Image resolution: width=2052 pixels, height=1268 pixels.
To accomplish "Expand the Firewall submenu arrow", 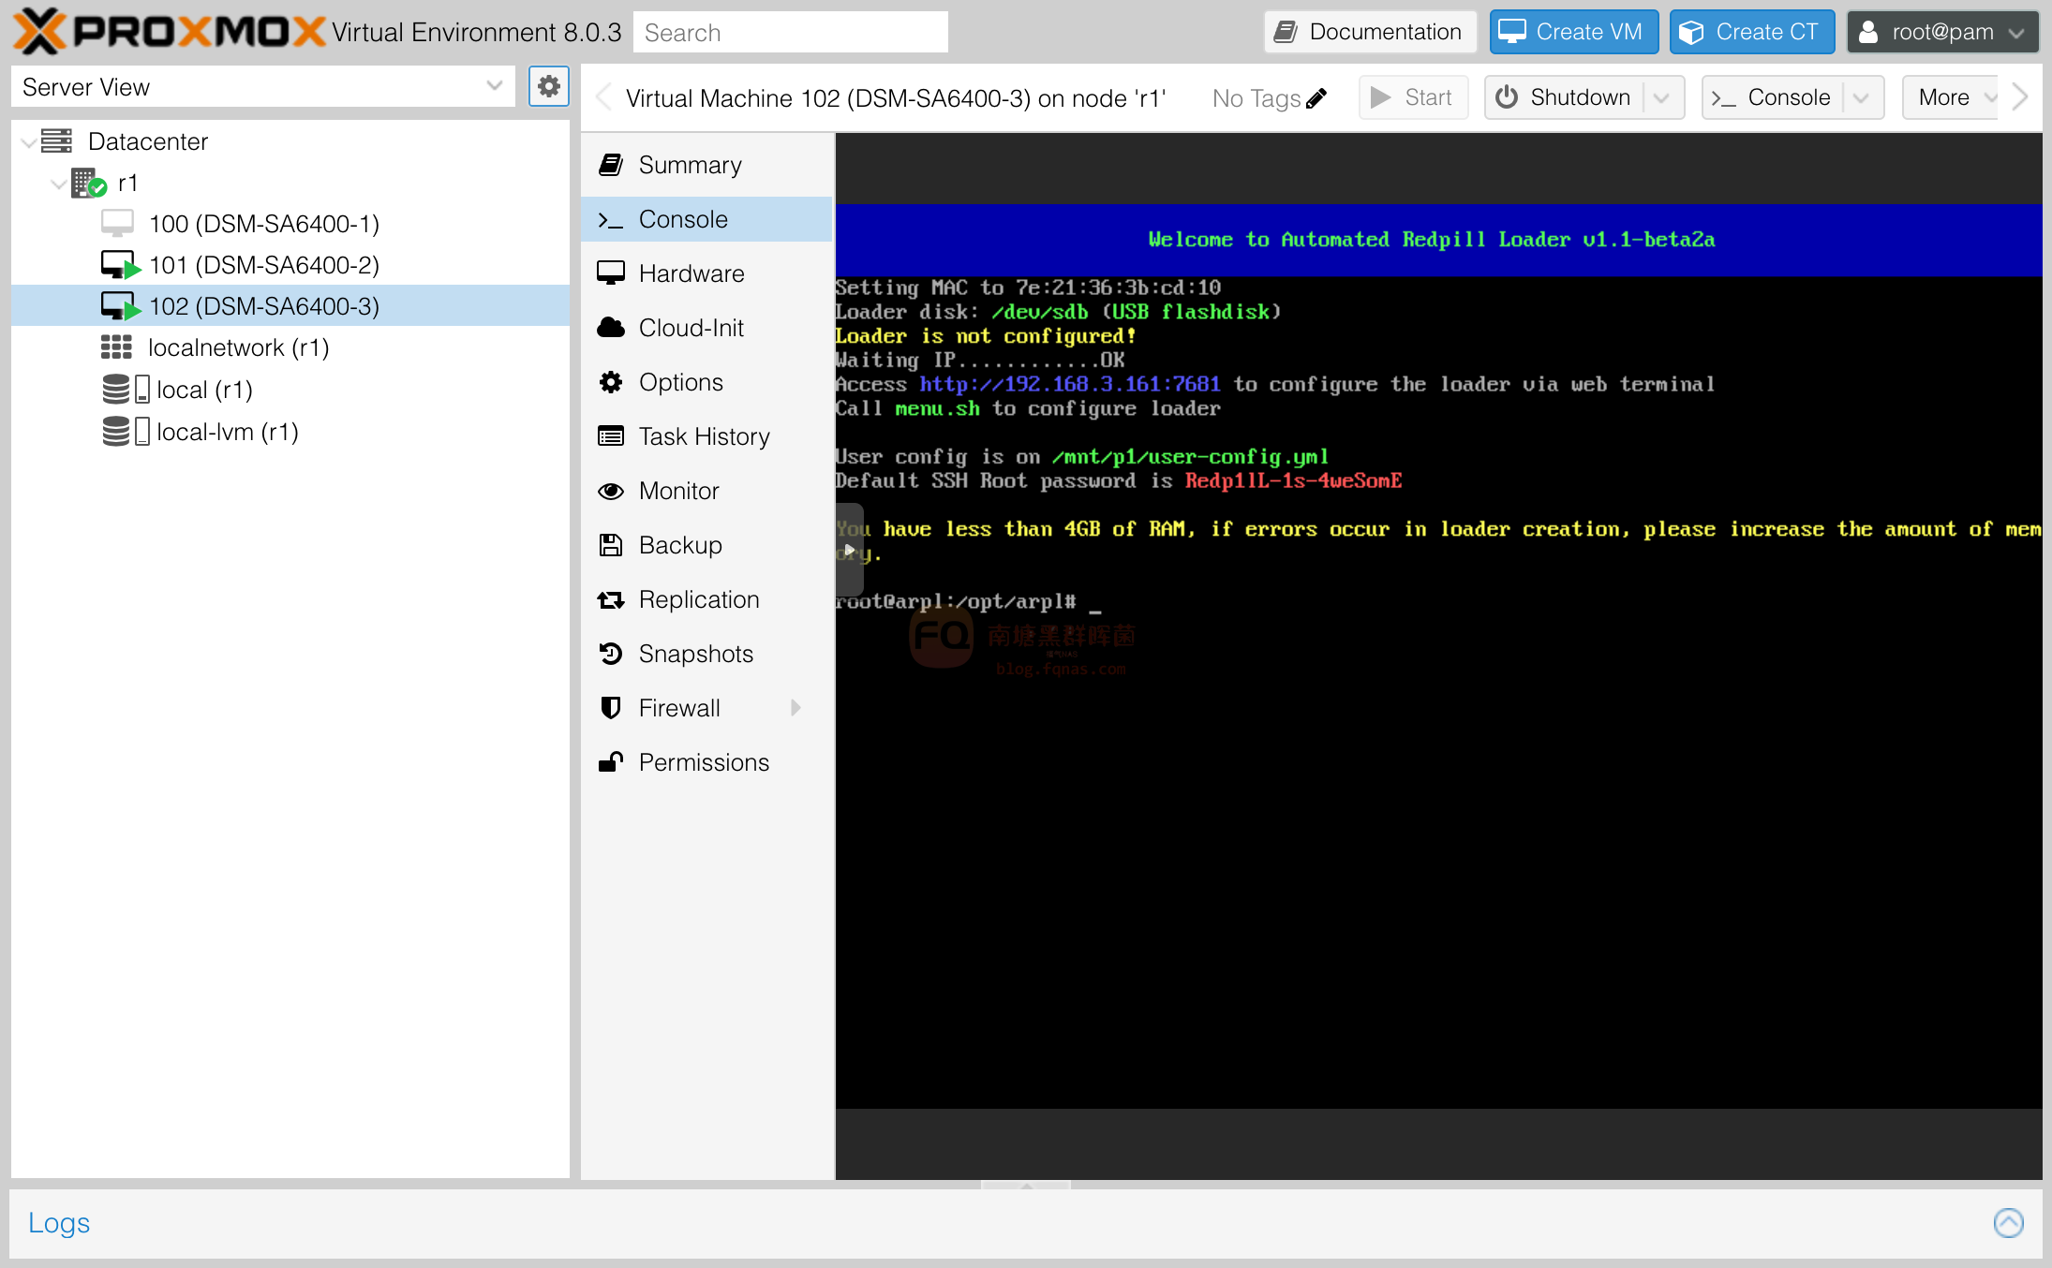I will [x=803, y=707].
